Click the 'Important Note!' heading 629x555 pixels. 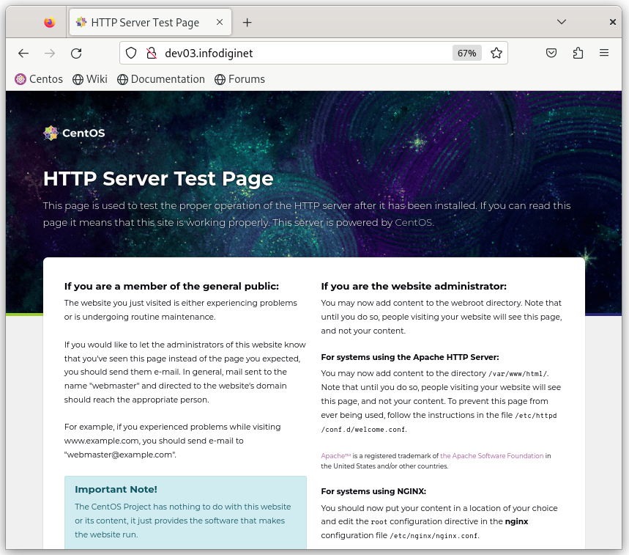click(116, 490)
